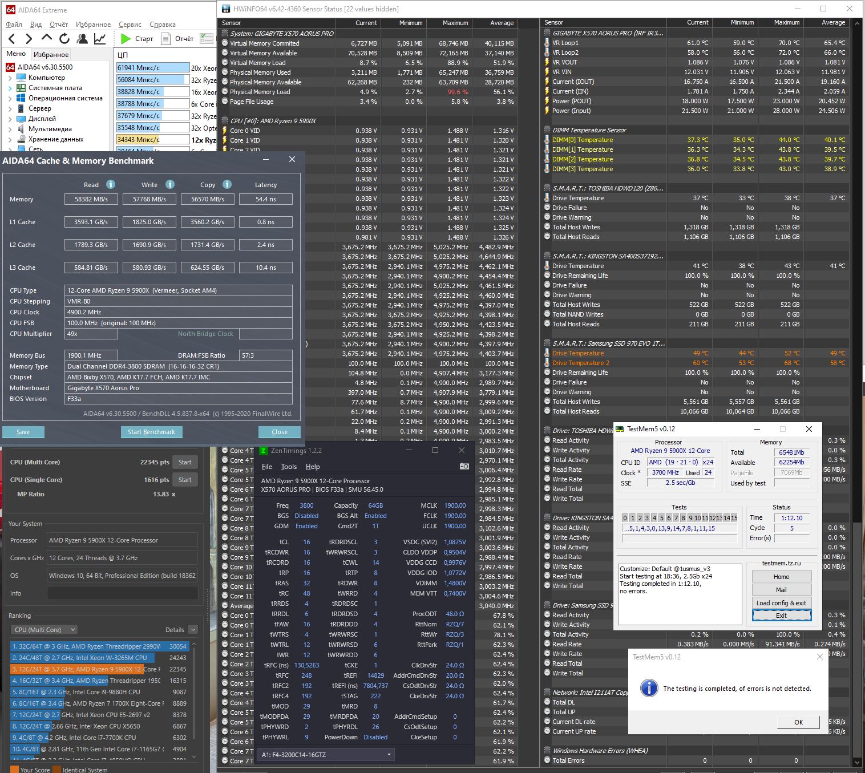This screenshot has height=773, width=865.
Task: Open the Справка menu in AIDA64
Action: pos(163,25)
